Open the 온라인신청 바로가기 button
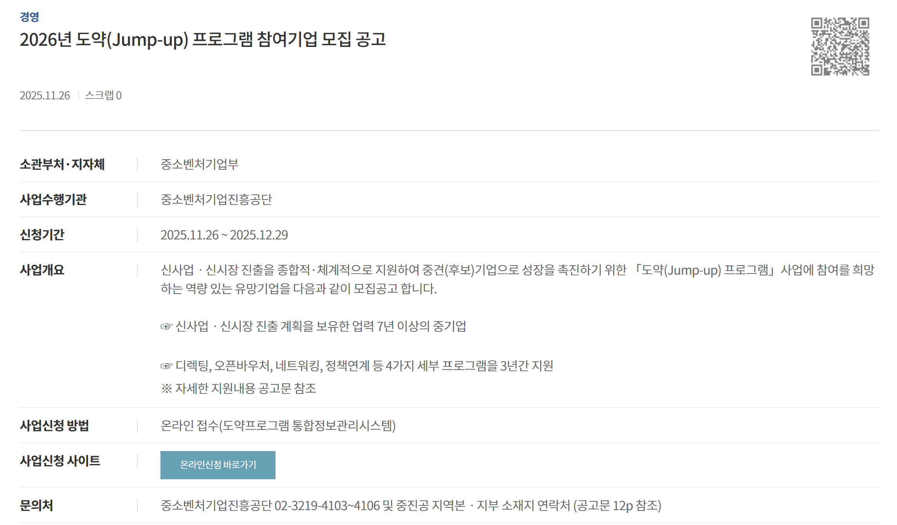Viewport: 897px width, 525px height. point(218,465)
